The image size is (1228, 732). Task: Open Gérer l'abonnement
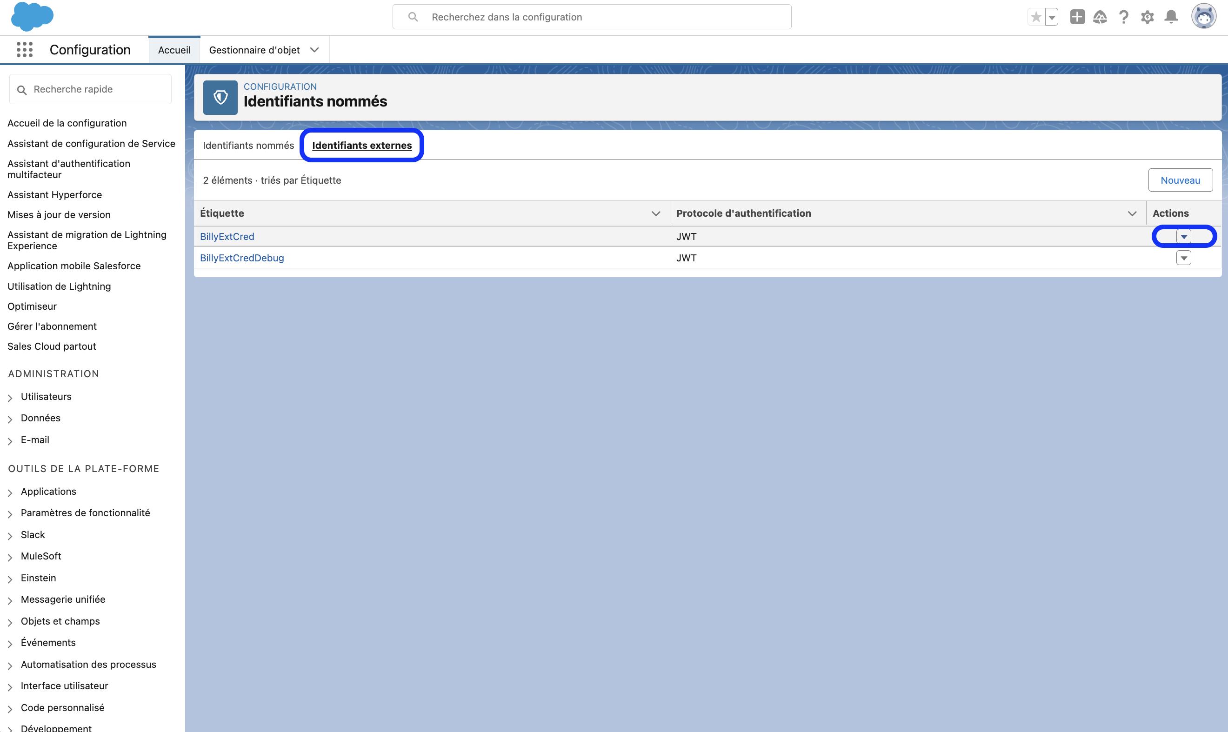pyautogui.click(x=52, y=326)
